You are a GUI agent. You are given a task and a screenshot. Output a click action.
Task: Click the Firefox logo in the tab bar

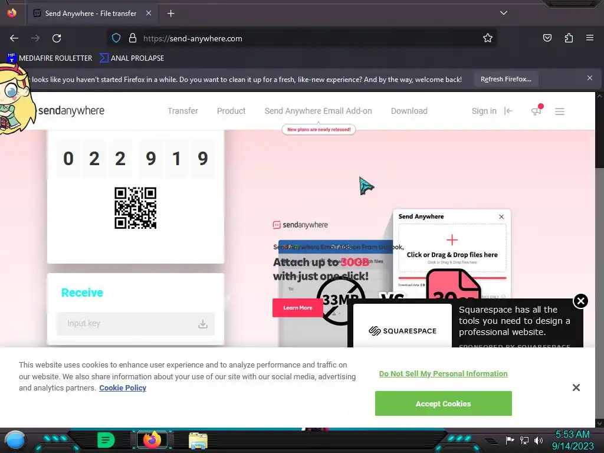(12, 13)
